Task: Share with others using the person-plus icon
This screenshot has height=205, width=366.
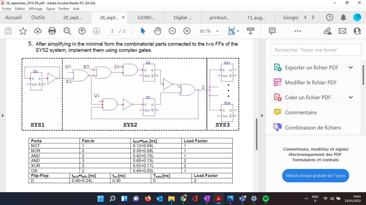Action: (x=357, y=31)
